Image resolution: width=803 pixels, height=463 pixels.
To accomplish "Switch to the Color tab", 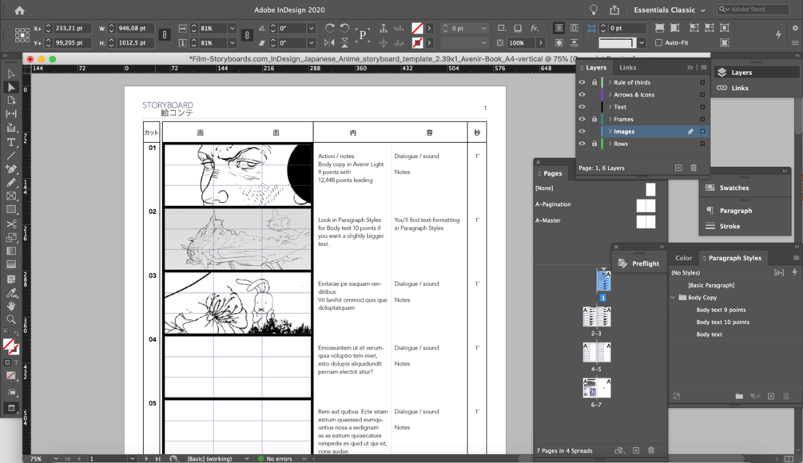I will pos(683,258).
